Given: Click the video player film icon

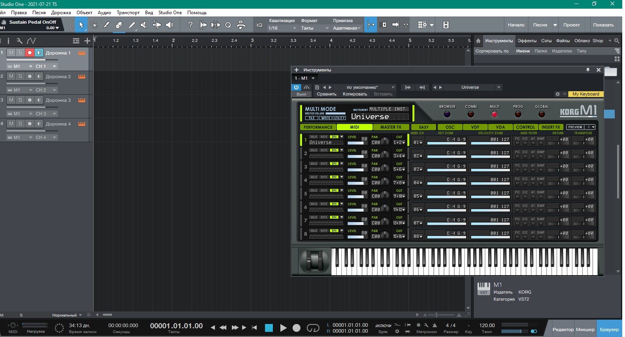Looking at the screenshot, I should [446, 25].
